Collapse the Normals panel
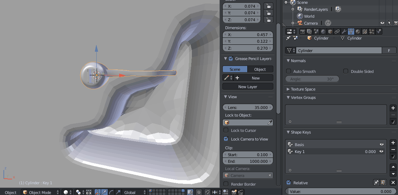The height and width of the screenshot is (195, 398). coord(288,61)
